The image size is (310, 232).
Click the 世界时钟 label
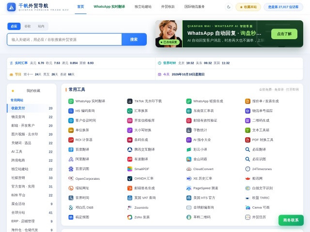point(170,63)
